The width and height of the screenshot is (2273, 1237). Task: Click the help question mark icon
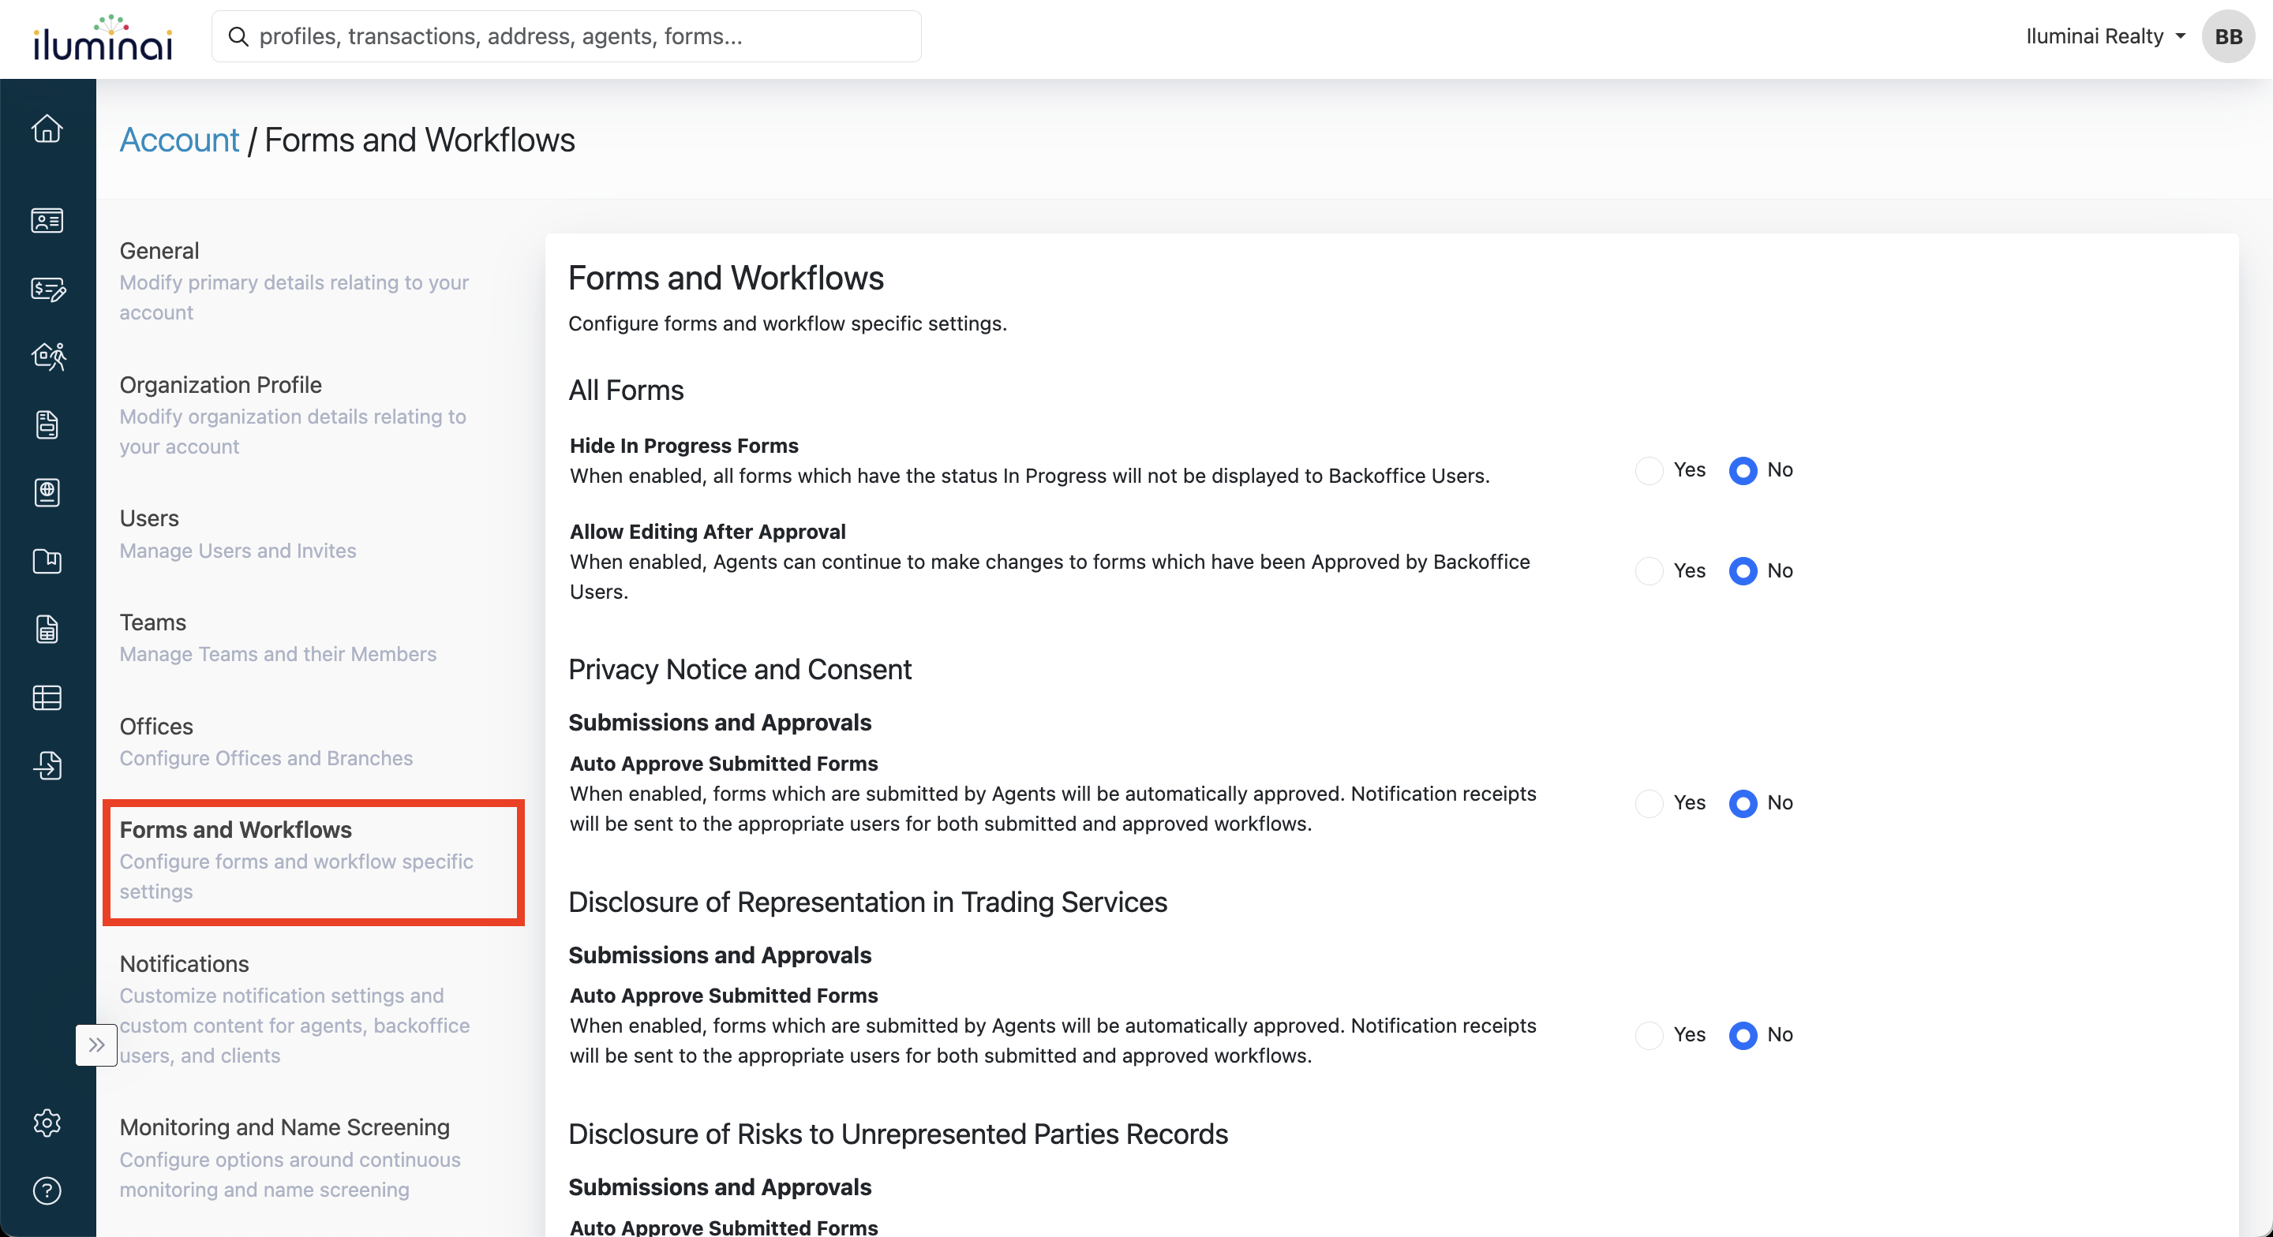pos(47,1190)
